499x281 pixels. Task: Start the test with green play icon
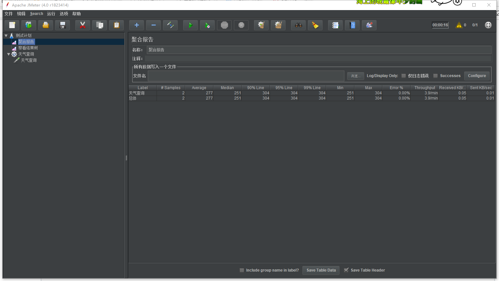191,25
